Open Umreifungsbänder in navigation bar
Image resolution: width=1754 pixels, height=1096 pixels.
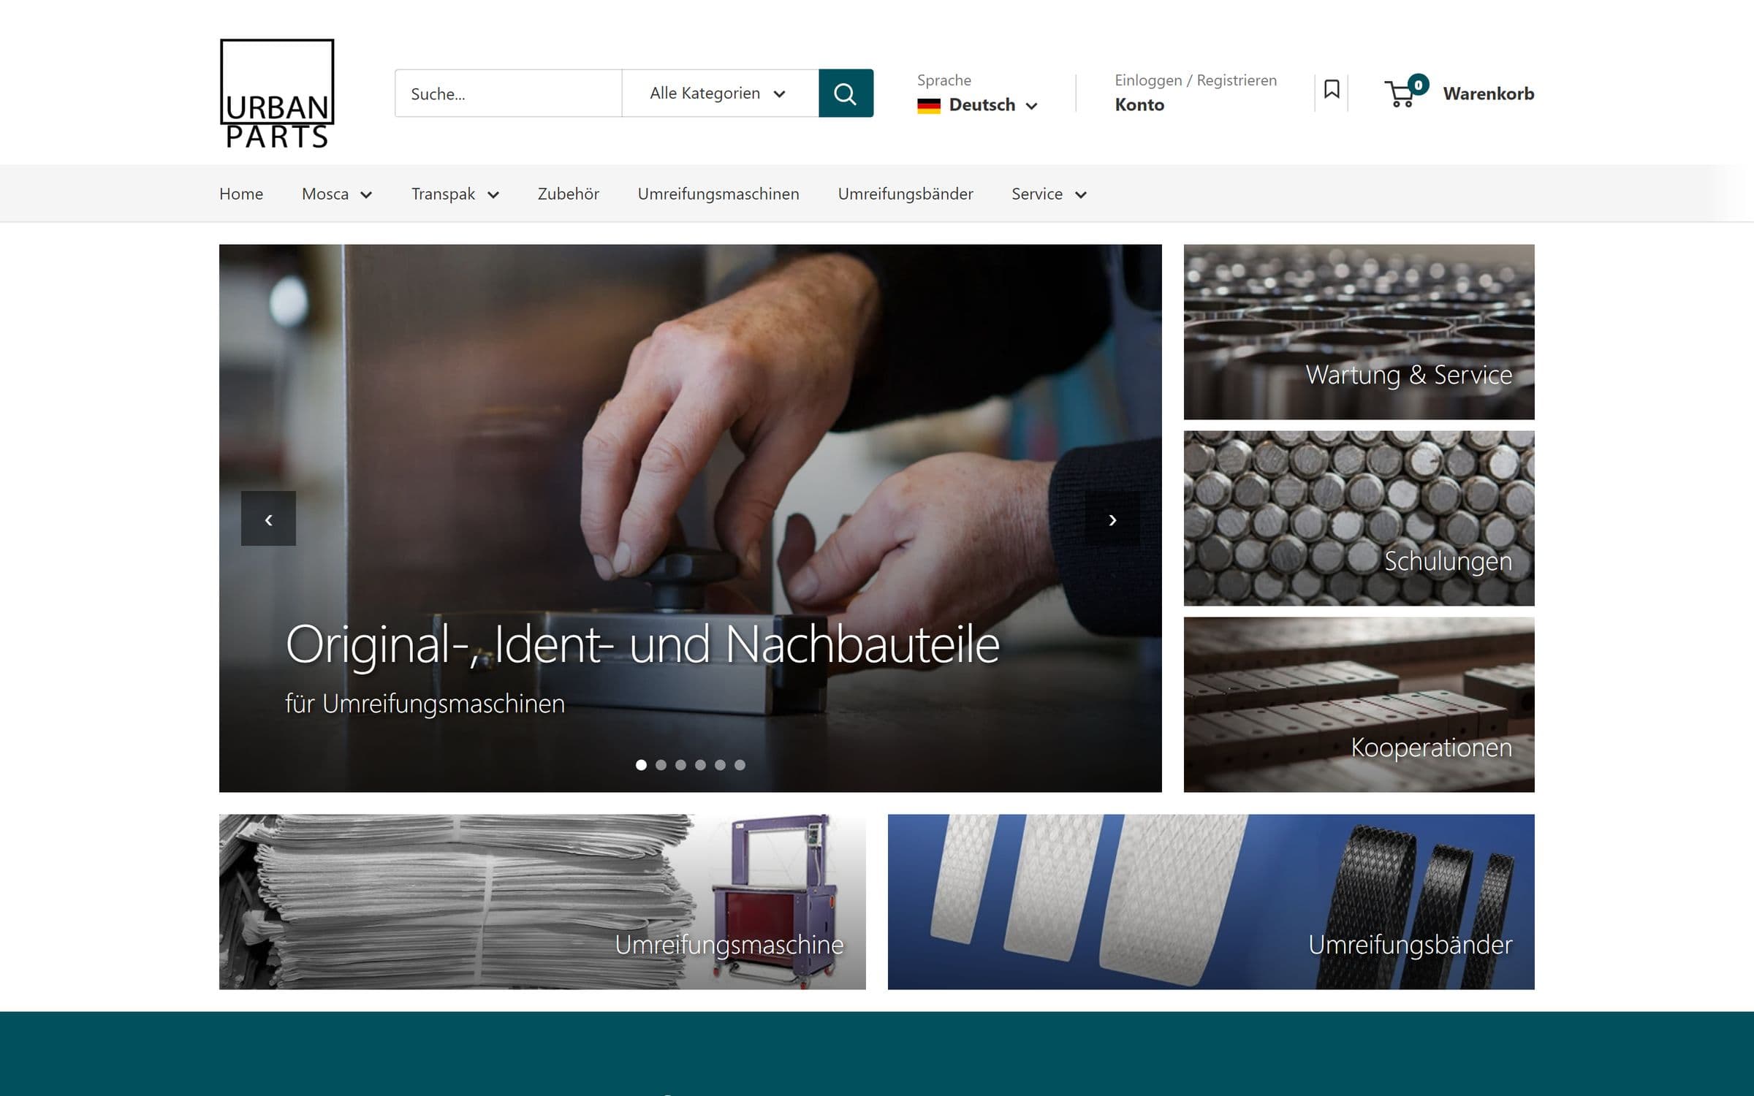(x=906, y=194)
